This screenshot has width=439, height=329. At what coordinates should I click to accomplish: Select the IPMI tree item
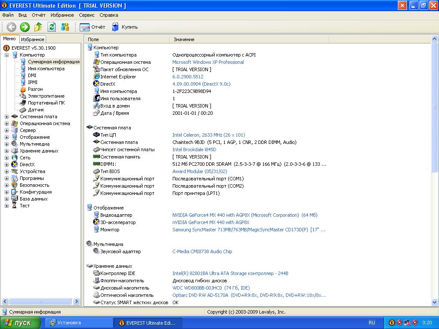click(33, 82)
